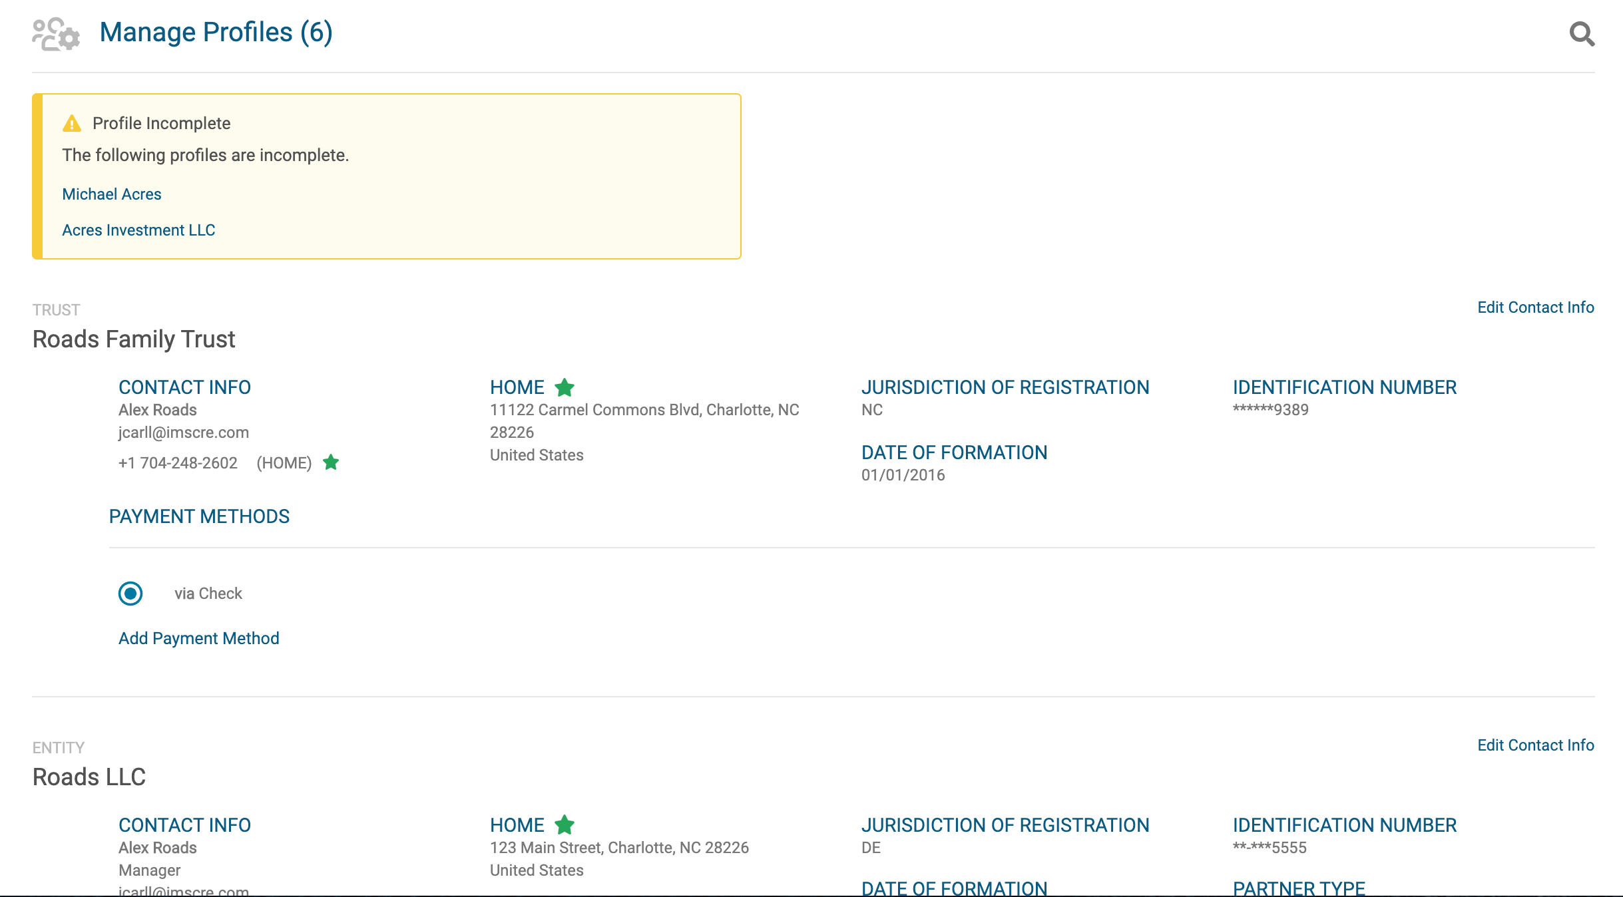Click Add Payment Method link
1623x897 pixels.
click(x=199, y=638)
